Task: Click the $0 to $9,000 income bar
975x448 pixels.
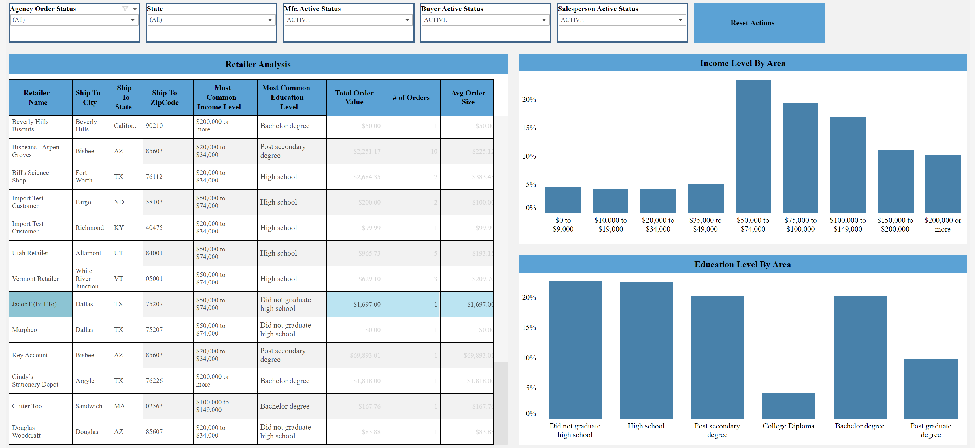Action: tap(563, 200)
